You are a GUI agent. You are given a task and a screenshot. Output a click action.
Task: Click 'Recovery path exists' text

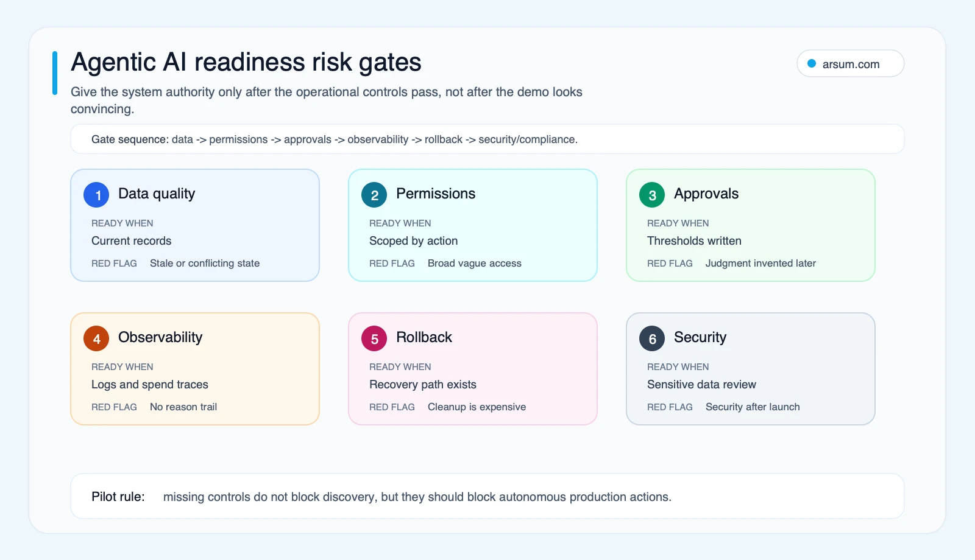pyautogui.click(x=423, y=385)
